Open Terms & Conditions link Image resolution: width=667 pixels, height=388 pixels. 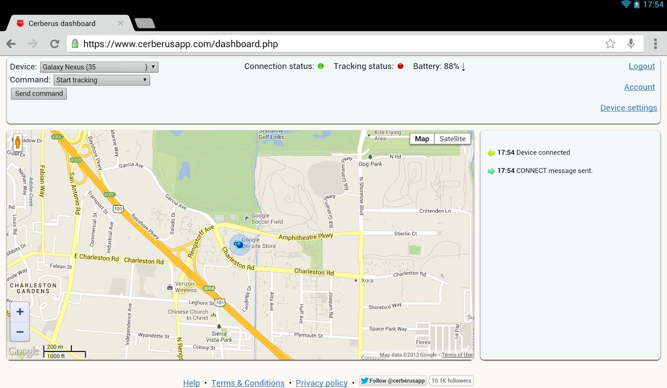(248, 383)
